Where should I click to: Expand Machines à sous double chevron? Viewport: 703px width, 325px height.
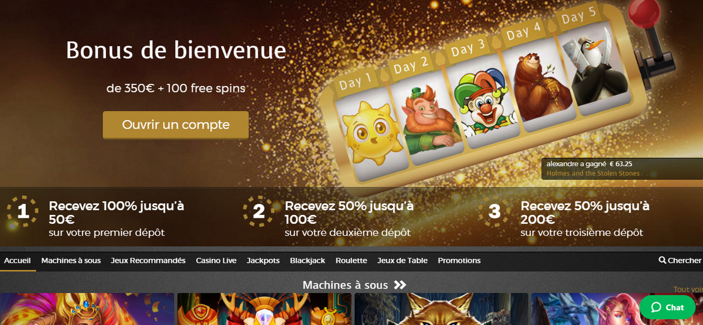tap(400, 285)
